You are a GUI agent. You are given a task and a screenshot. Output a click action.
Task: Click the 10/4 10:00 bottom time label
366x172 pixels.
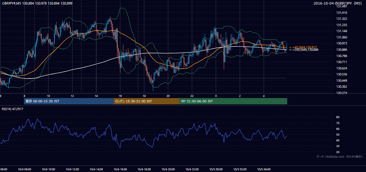pos(48,169)
